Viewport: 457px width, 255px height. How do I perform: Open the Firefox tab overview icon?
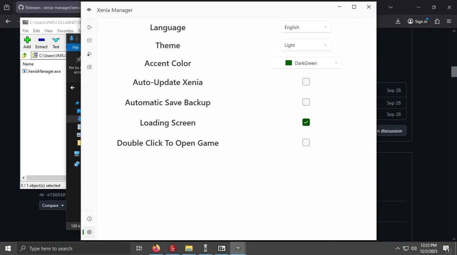click(7, 7)
